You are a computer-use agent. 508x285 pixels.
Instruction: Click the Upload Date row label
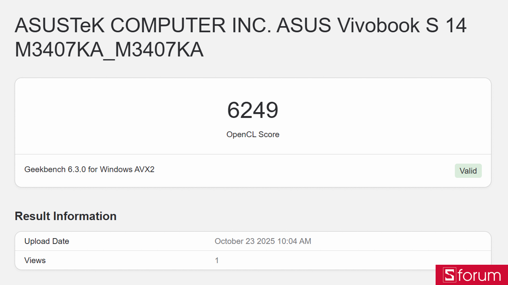[x=47, y=241]
